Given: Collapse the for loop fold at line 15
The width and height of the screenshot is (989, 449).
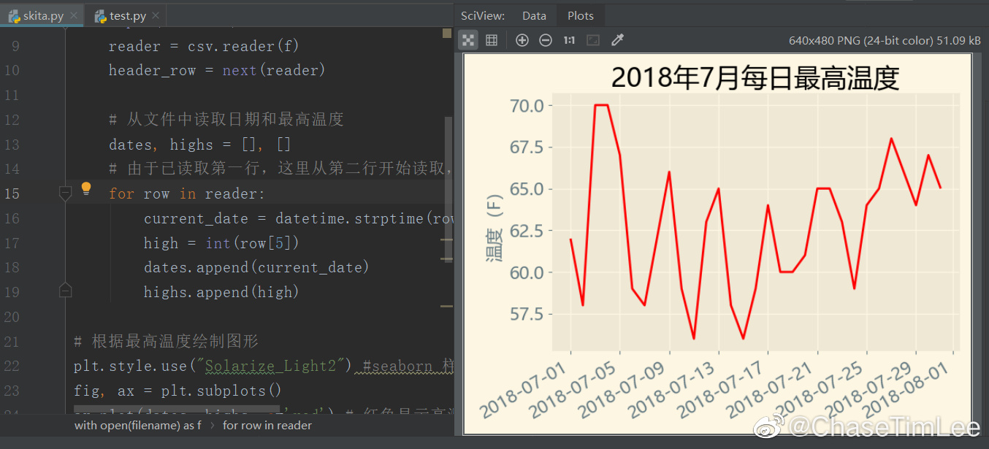Looking at the screenshot, I should 65,193.
